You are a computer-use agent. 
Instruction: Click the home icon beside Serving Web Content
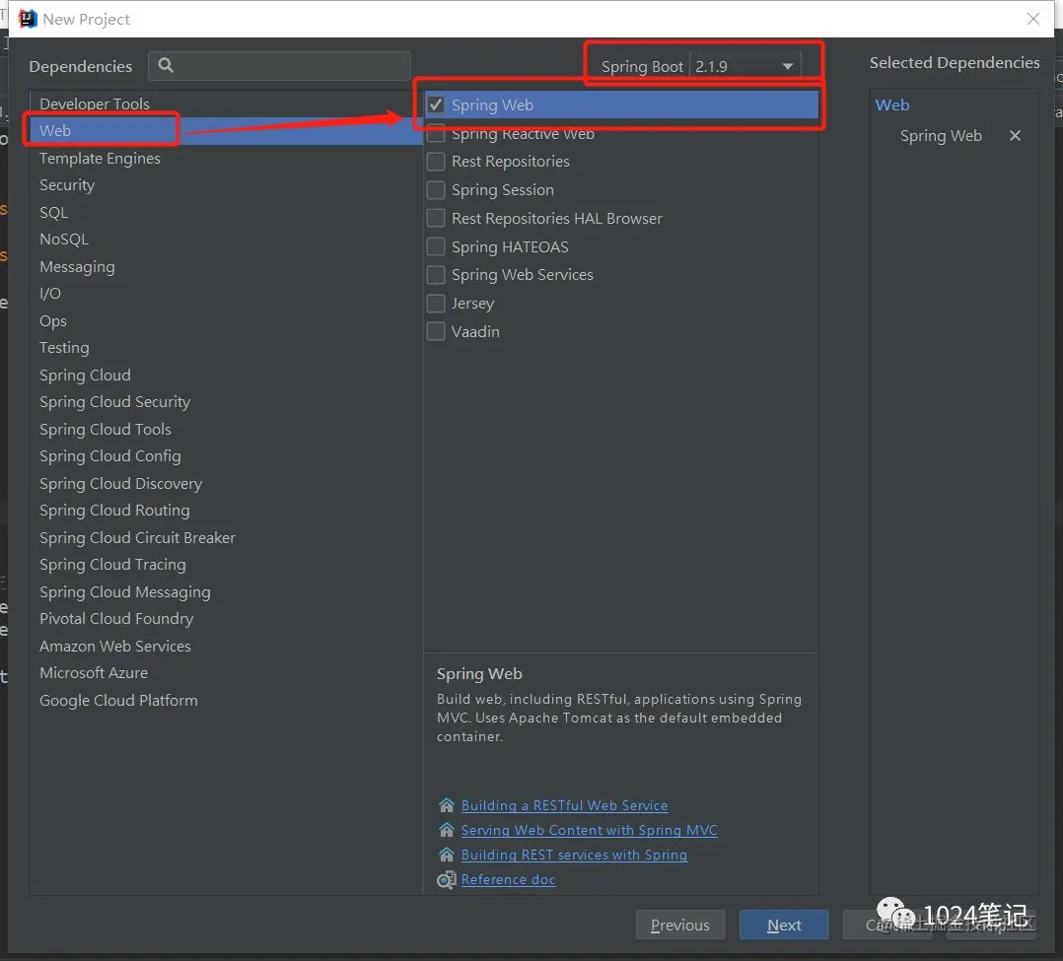[446, 830]
